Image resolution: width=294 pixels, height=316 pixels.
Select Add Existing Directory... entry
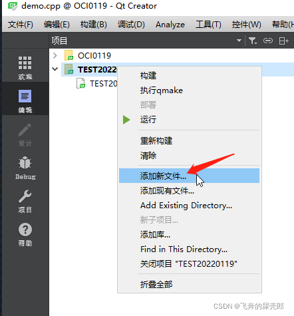[x=189, y=206]
